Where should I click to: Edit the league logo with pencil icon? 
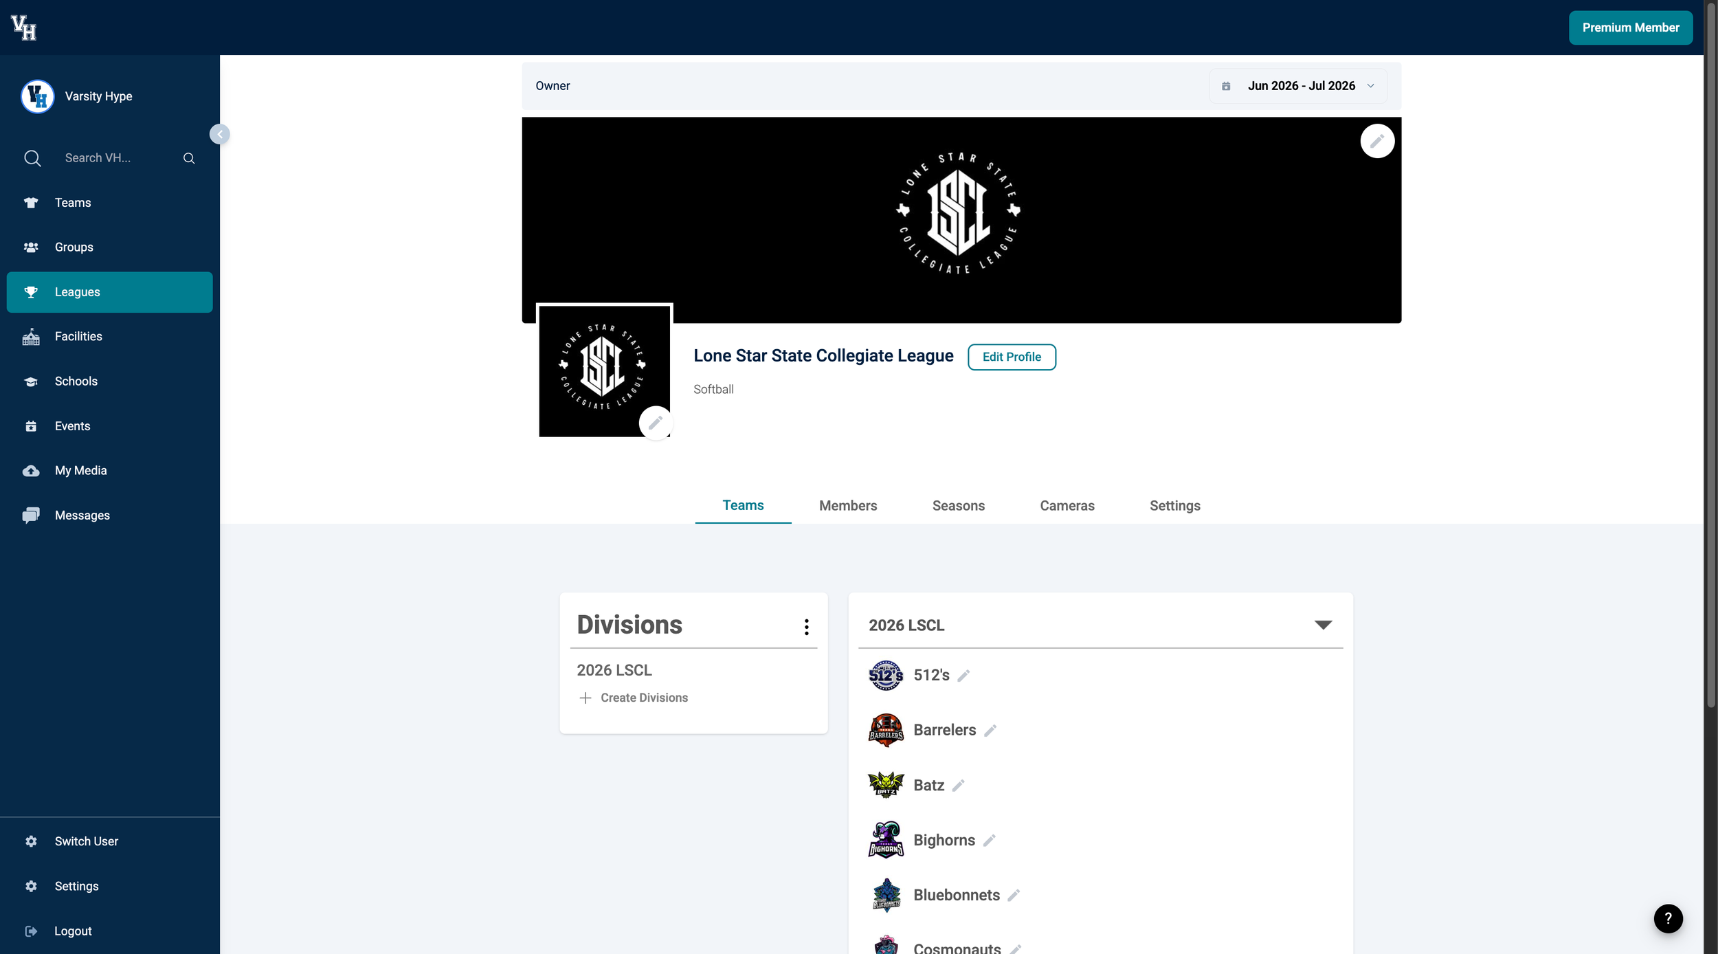coord(656,423)
